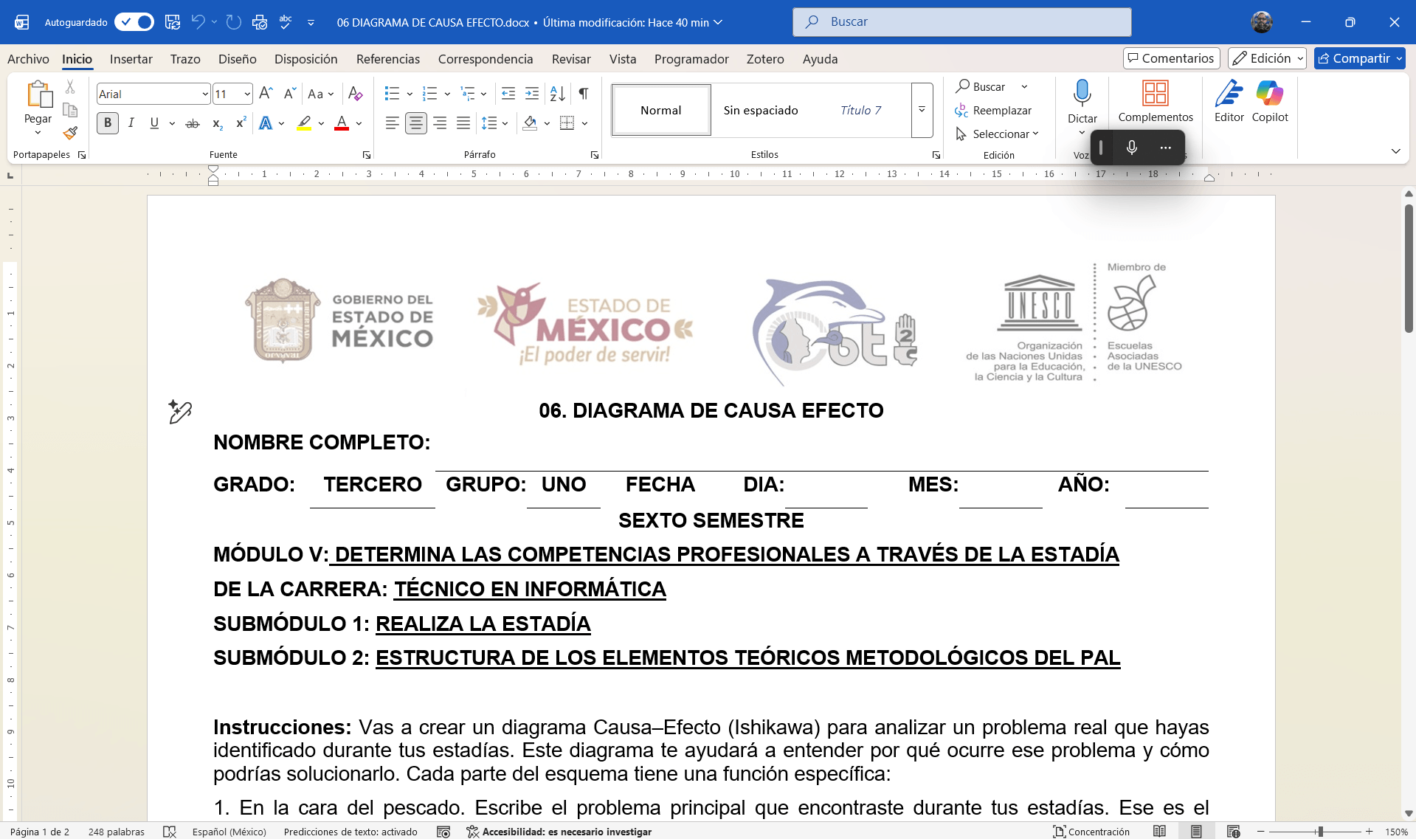This screenshot has height=839, width=1416.
Task: Expand the font size dropdown
Action: click(246, 94)
